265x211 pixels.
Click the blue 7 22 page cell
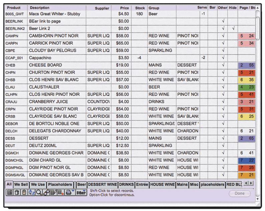[247, 160]
